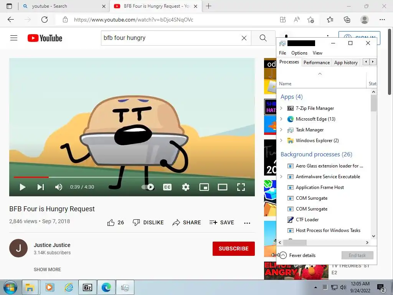Viewport: 393px width, 295px height.
Task: Open Task Manager View menu
Action: pos(317,53)
